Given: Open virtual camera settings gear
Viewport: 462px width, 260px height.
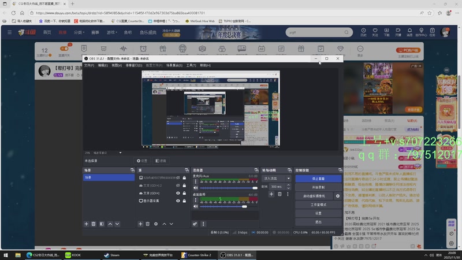Looking at the screenshot, I should 338,196.
